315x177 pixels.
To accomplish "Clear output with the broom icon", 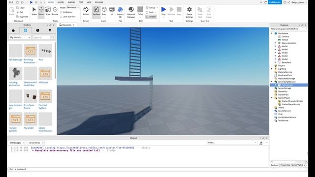I will click(x=261, y=143).
